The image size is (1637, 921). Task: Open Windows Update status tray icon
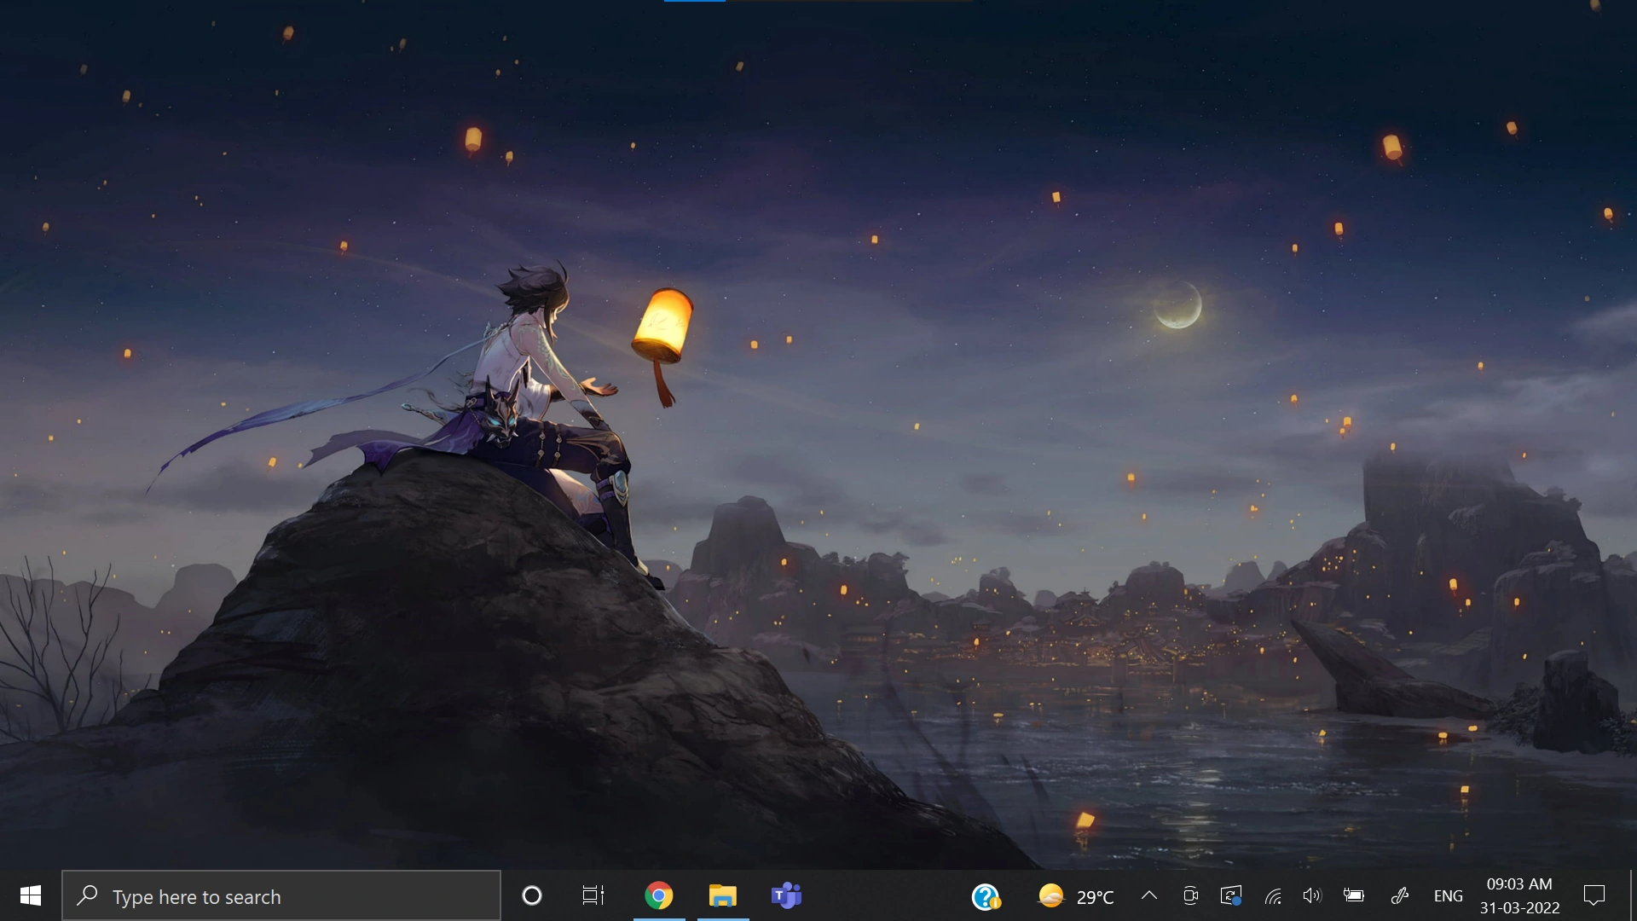(1230, 895)
